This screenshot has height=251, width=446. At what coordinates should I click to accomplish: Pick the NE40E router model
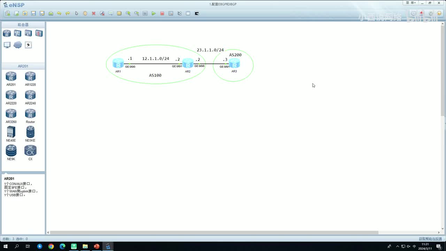pyautogui.click(x=11, y=134)
